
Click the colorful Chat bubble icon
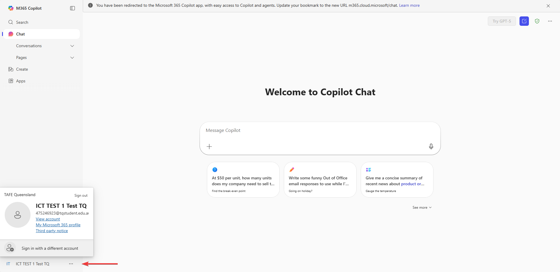[11, 34]
